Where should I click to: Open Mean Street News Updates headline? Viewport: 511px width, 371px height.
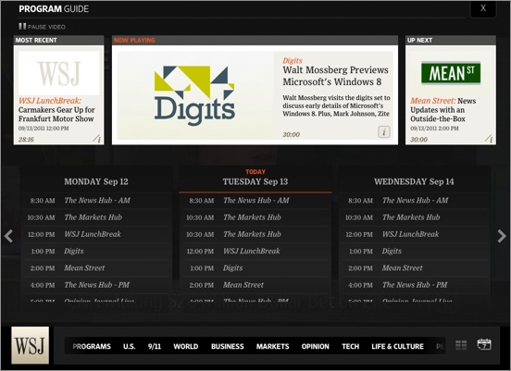tap(443, 110)
